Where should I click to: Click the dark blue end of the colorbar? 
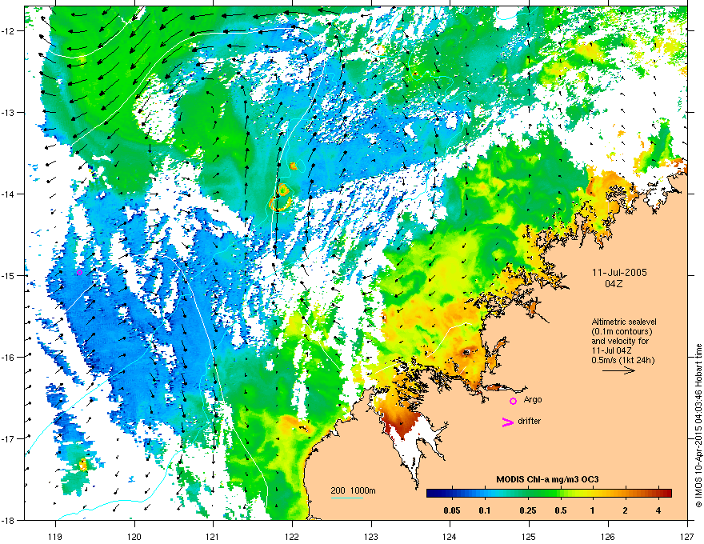(432, 493)
